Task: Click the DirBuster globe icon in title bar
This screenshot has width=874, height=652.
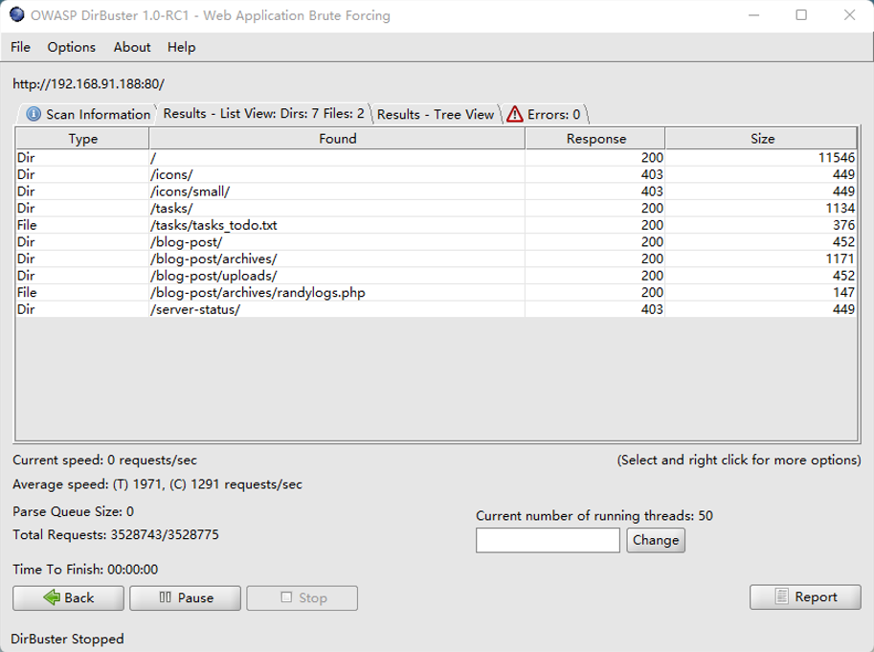Action: click(x=17, y=14)
